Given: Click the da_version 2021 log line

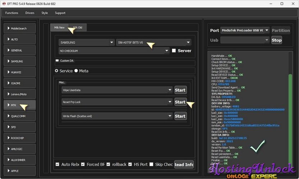Looking at the screenshot, I should pyautogui.click(x=222, y=141).
